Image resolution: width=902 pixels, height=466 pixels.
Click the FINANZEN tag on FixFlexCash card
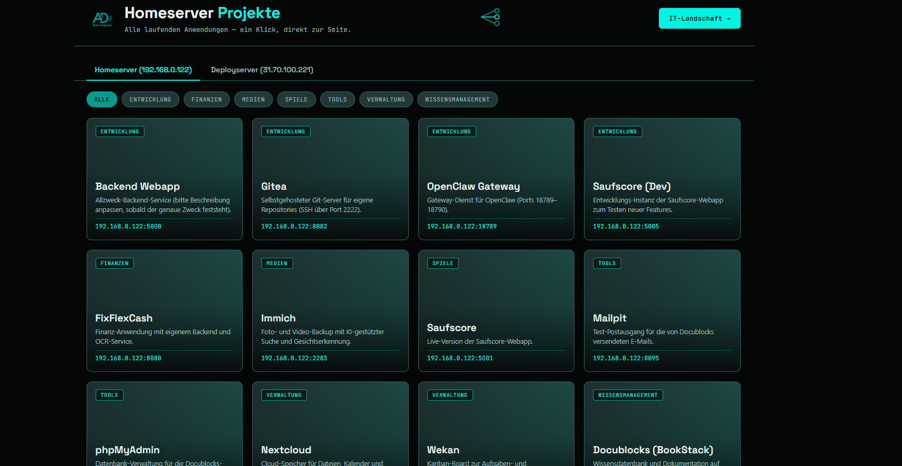(115, 264)
